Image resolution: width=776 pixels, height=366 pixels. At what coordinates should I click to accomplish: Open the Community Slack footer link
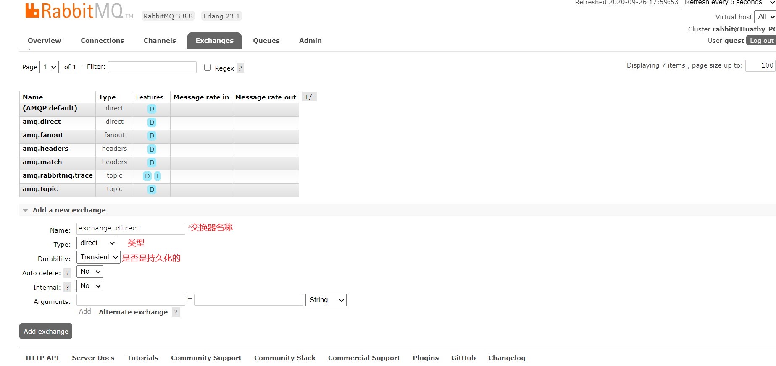(285, 358)
